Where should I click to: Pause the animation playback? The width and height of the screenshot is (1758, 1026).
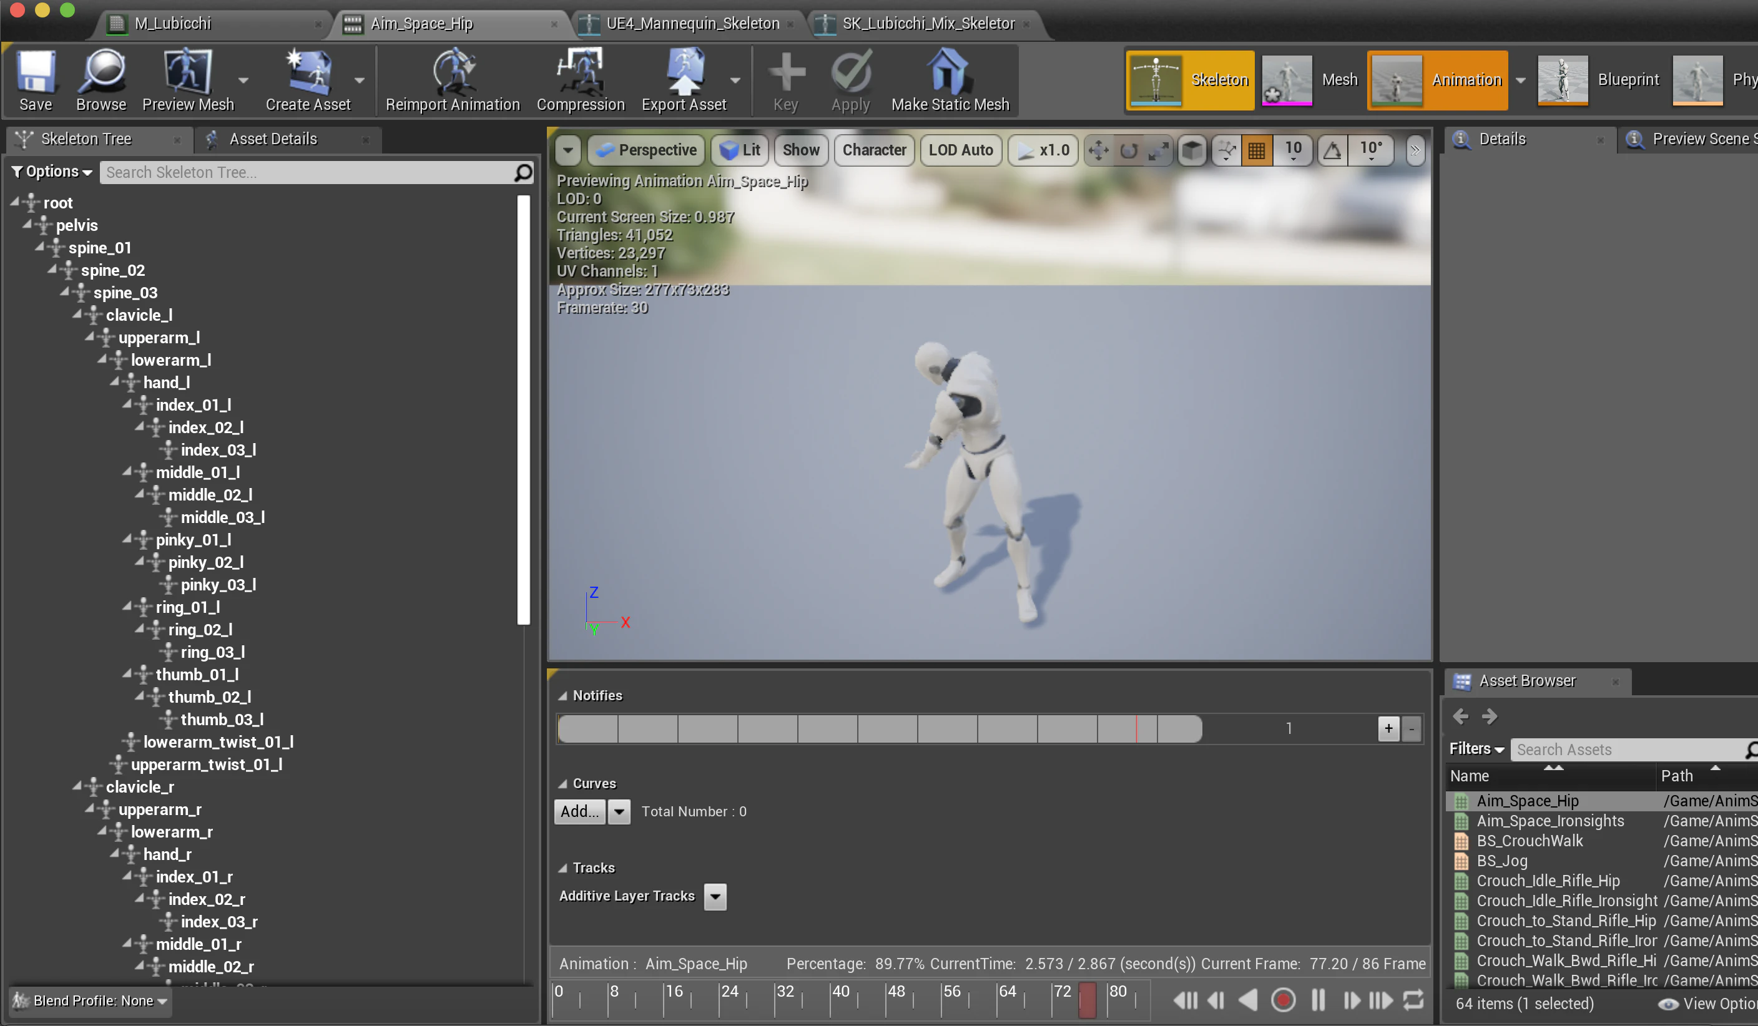[x=1318, y=1000]
